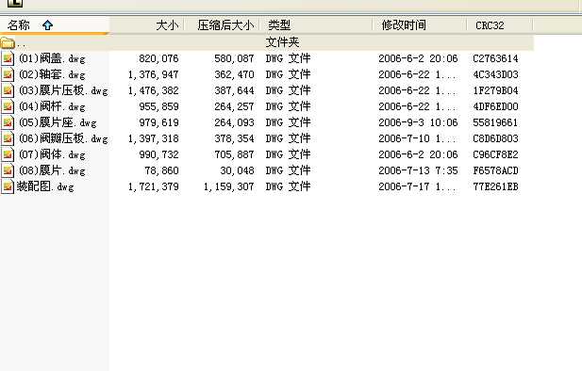Sort by CRC32 column header

coord(490,25)
